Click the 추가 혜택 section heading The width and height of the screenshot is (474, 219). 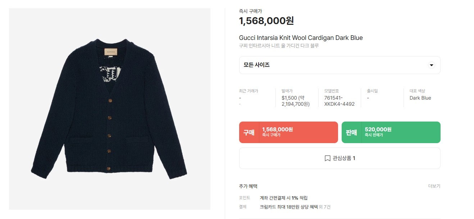click(x=248, y=186)
